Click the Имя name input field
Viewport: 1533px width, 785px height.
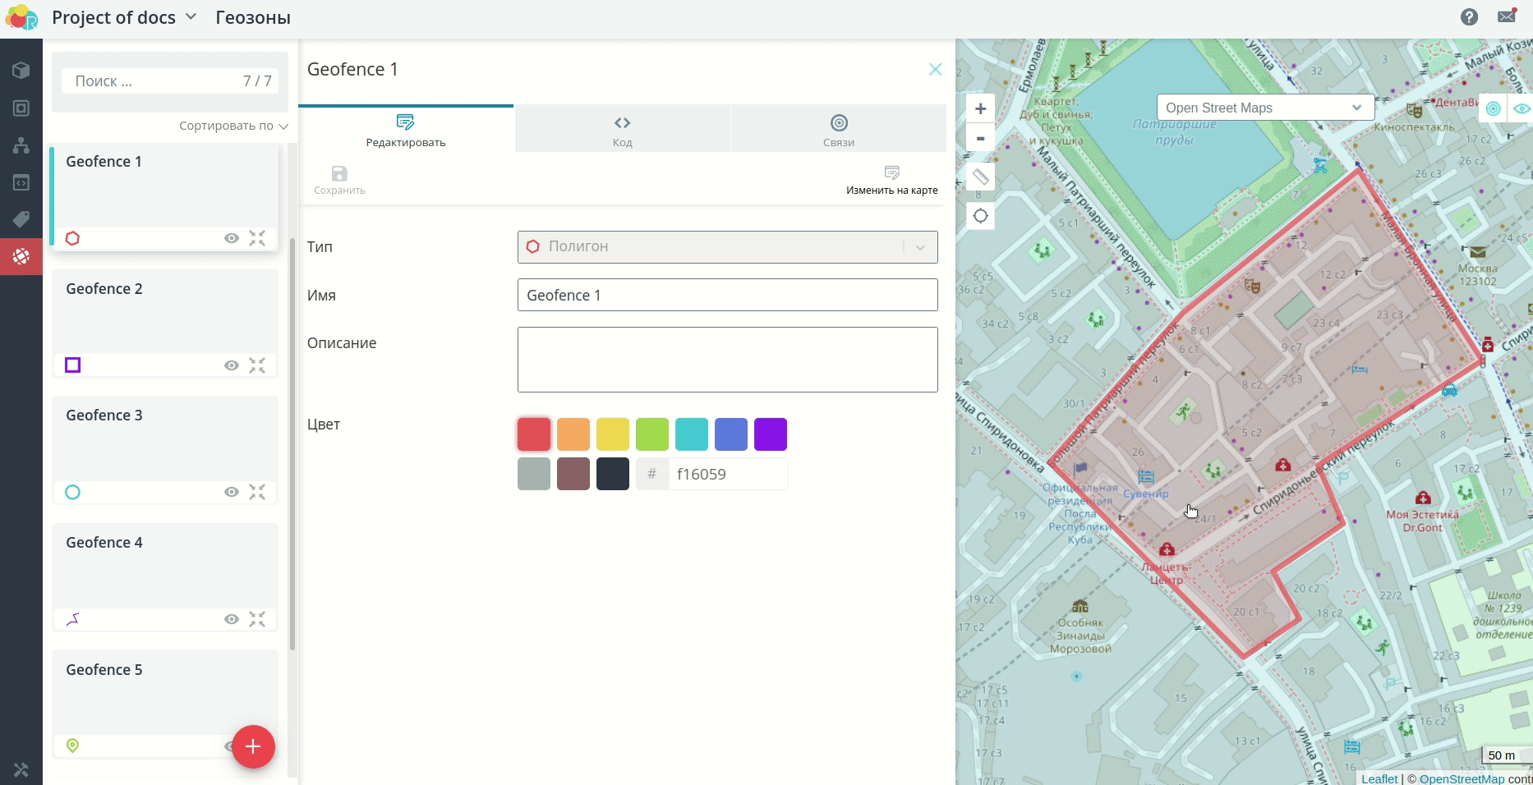727,295
